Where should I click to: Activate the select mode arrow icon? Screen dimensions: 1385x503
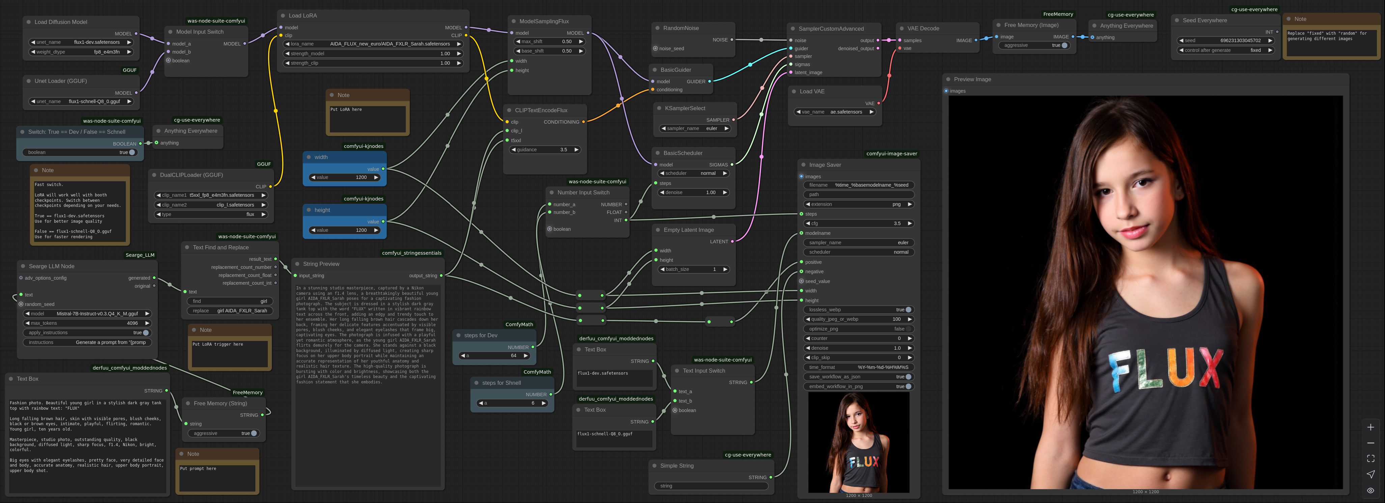click(x=1370, y=474)
